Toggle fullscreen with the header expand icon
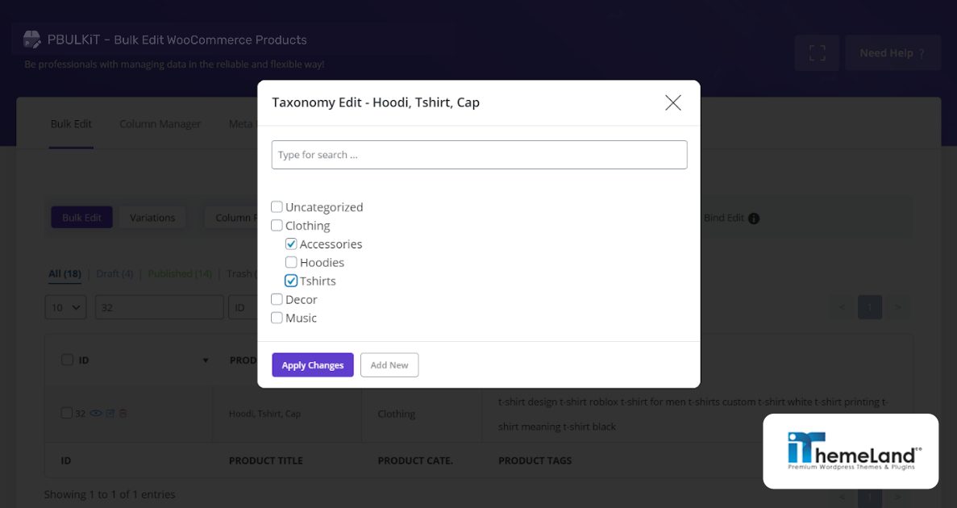 point(817,52)
